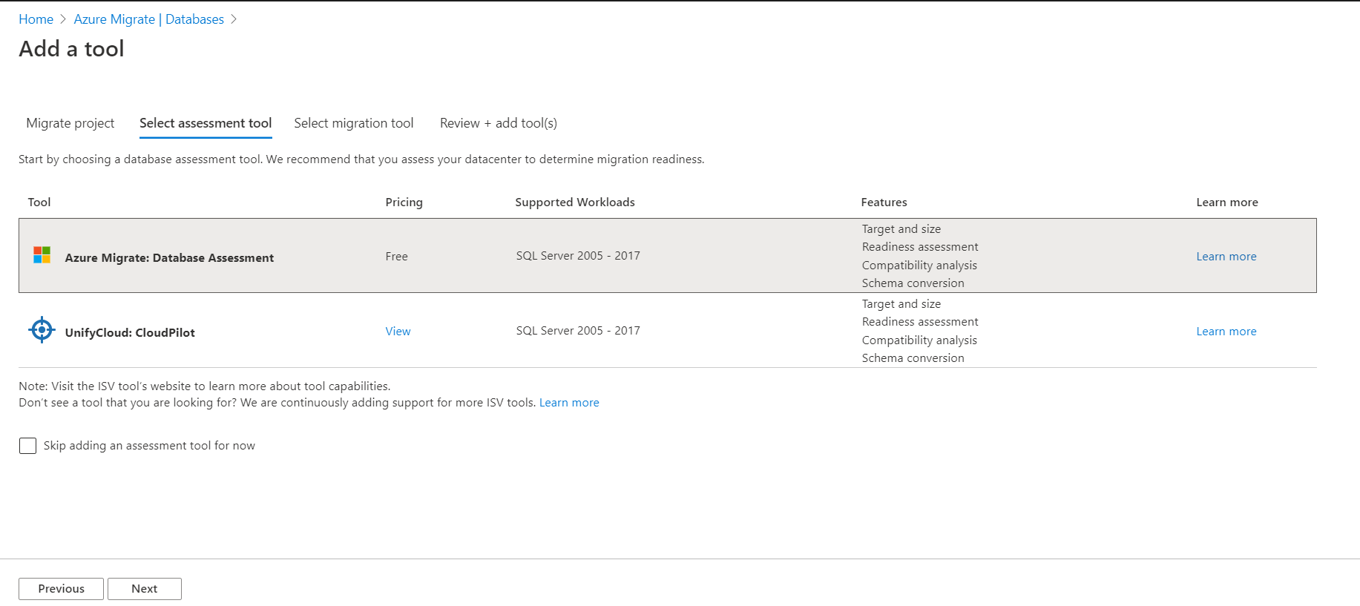Open Learn more for UnifyCloud CloudPilot
1360x606 pixels.
coord(1226,332)
